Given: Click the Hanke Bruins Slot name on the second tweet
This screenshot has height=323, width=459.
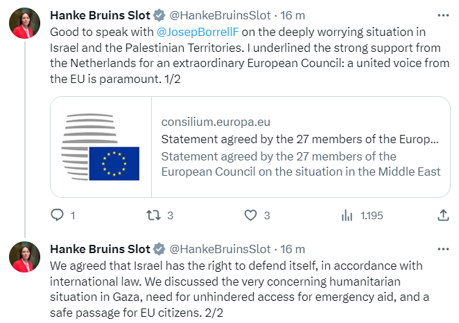Looking at the screenshot, I should [100, 249].
